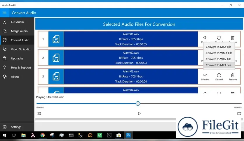Click the Audio Toolkit taskbar icon
Image resolution: width=244 pixels, height=141 pixels.
[x=128, y=135]
